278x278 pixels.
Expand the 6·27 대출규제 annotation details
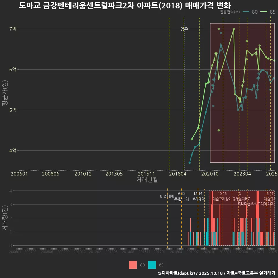point(269,196)
